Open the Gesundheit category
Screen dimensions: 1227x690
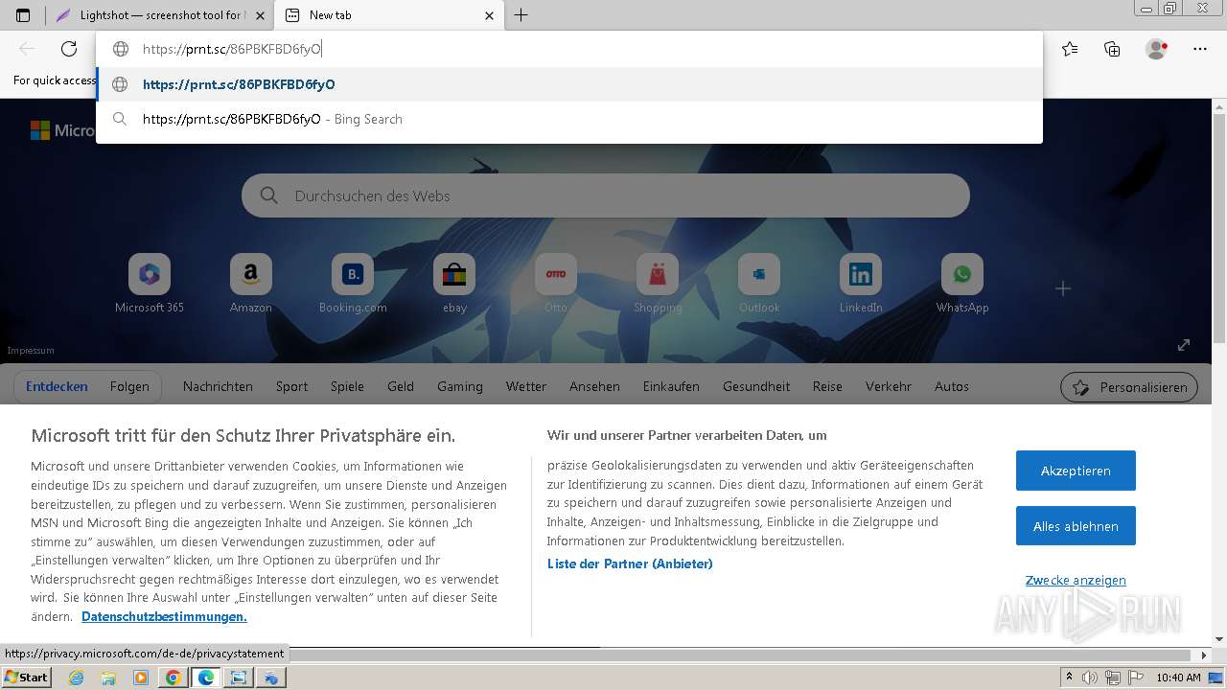pos(756,386)
